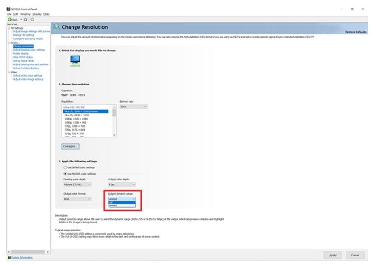Open Manage 3D settings
372x265 pixels.
24,35
